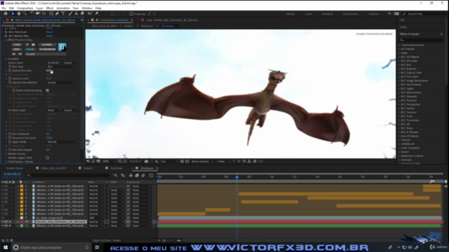Image resolution: width=449 pixels, height=252 pixels.
Task: Select the Clone Stamp tool
Action: tap(76, 14)
